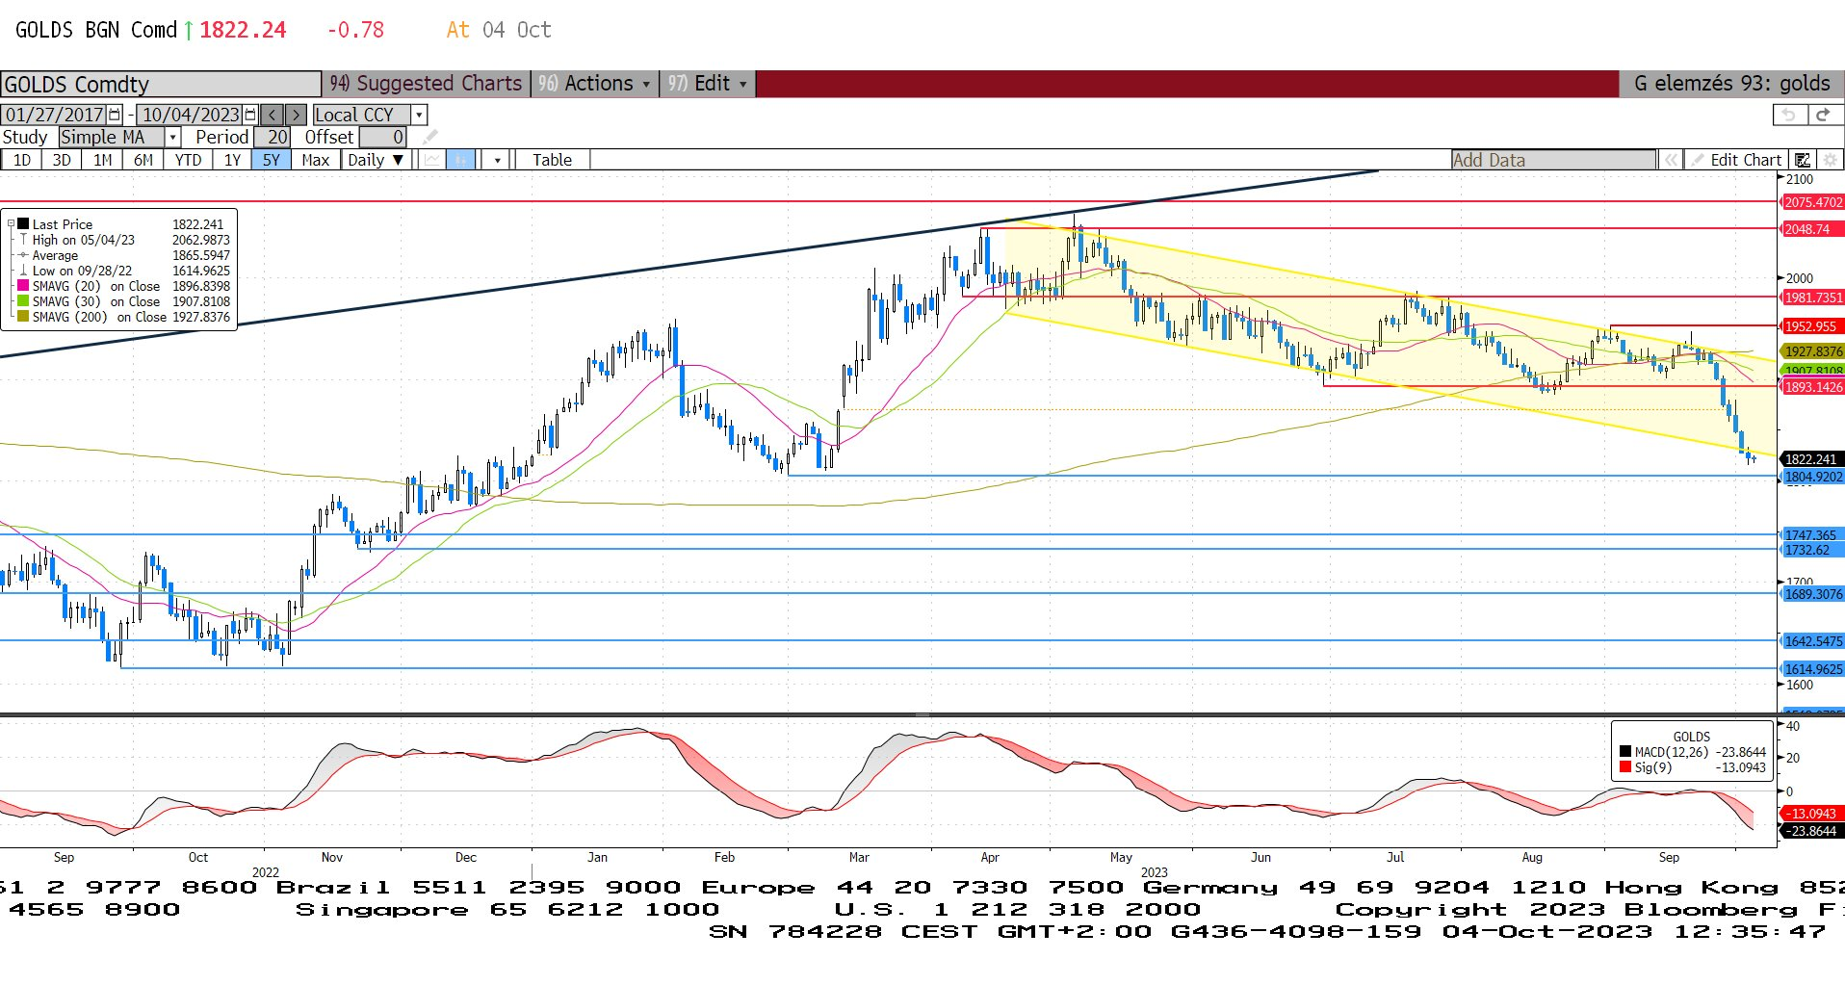Select 1D time range

(x=22, y=160)
